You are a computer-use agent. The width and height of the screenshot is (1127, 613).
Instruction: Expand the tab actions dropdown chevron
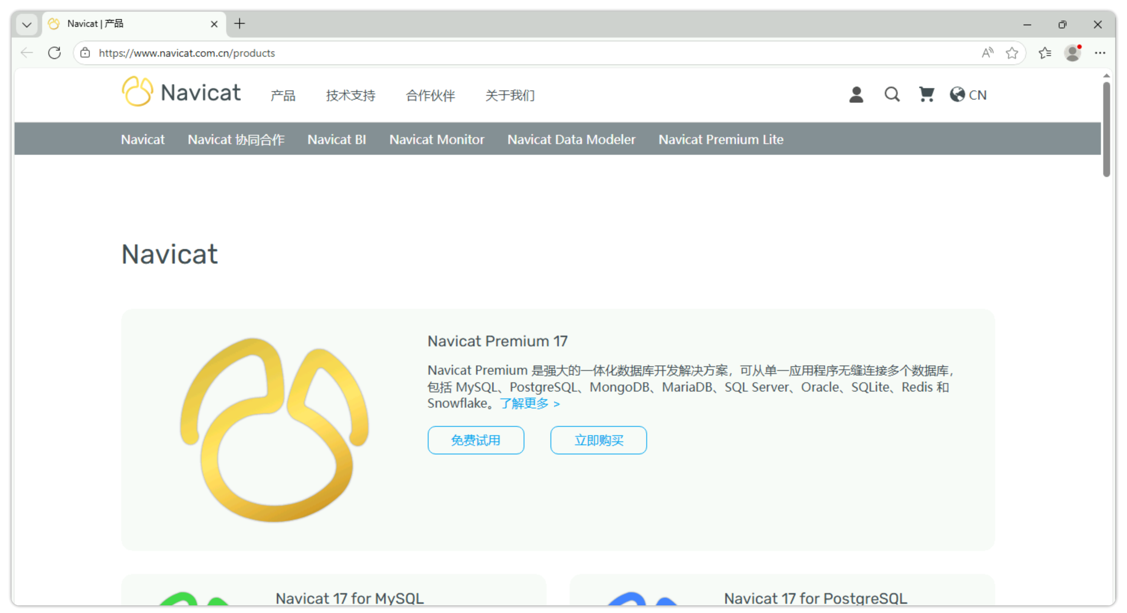[x=27, y=25]
